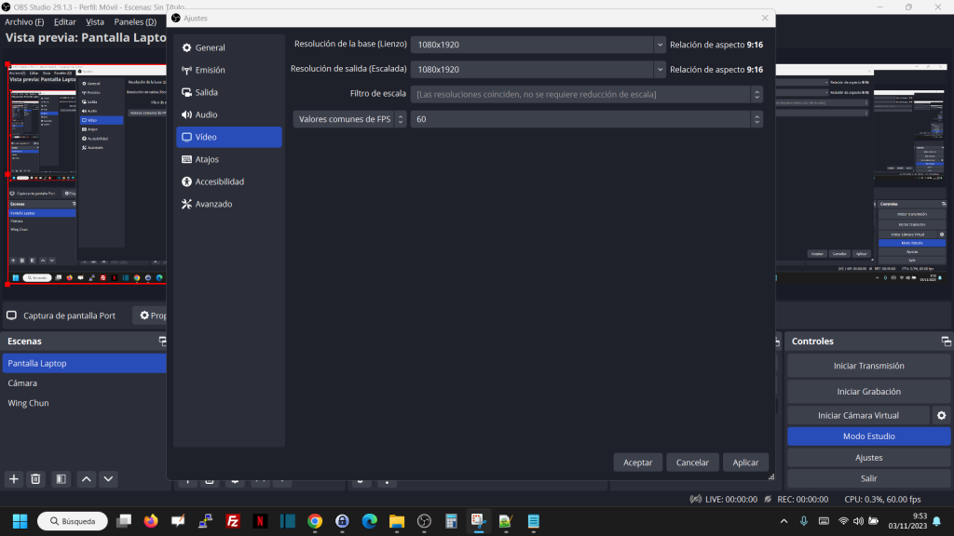Click Captura de pantalla Port source label

tap(69, 315)
